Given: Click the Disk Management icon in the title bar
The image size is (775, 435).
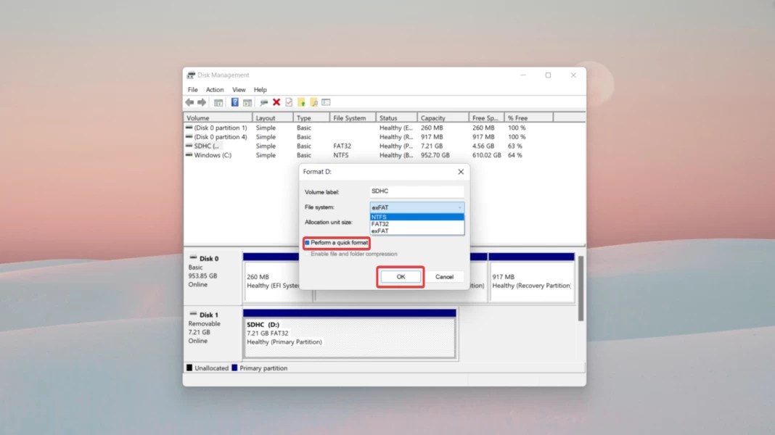Looking at the screenshot, I should click(191, 75).
